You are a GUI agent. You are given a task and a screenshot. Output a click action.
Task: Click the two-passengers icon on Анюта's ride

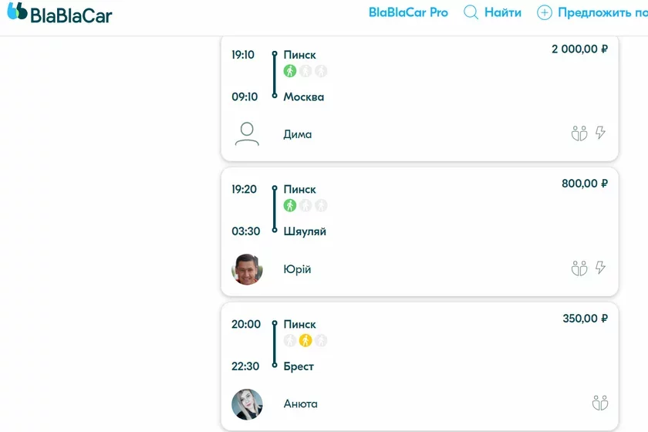point(600,403)
